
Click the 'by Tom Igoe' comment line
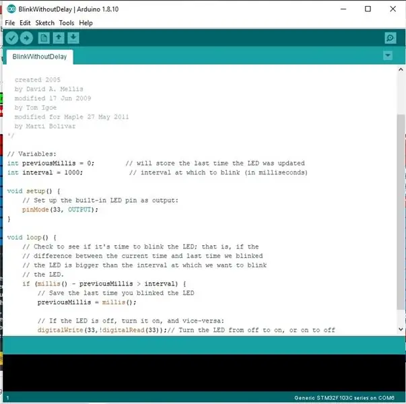[x=36, y=108]
